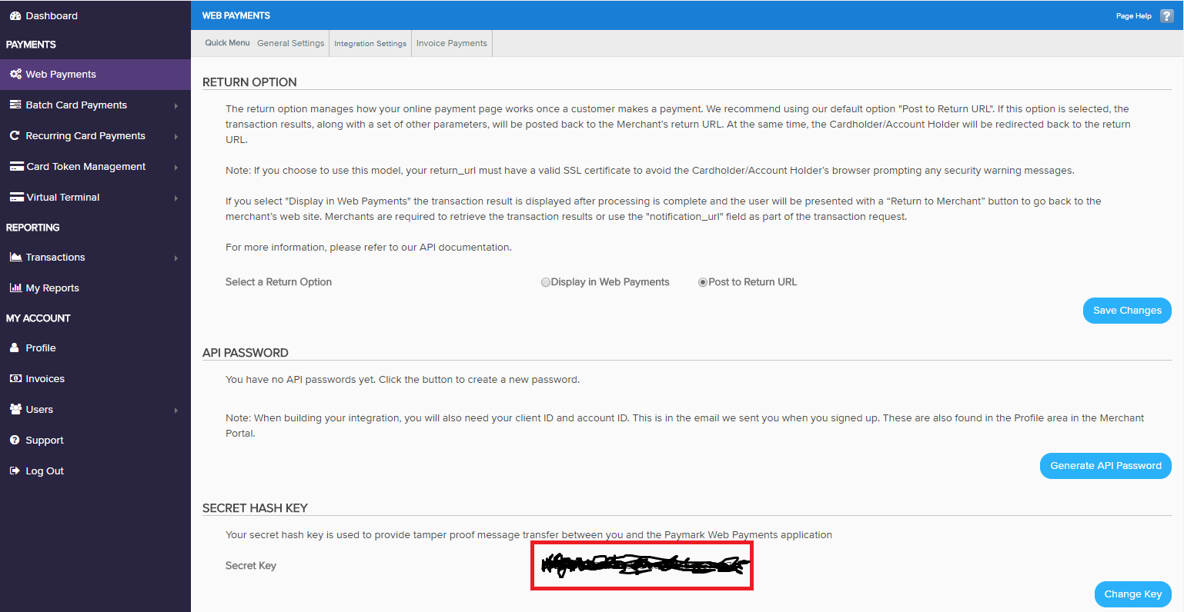Expand the Card Token Management submenu
This screenshot has width=1184, height=612.
(177, 166)
